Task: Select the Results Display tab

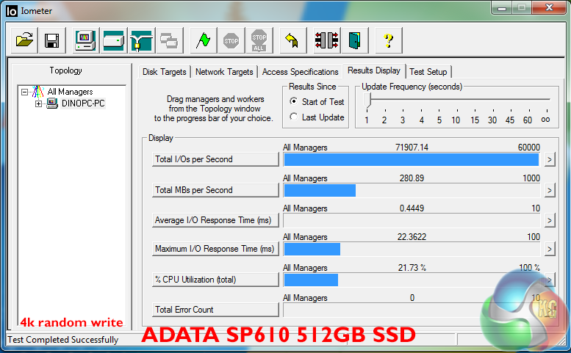Action: point(374,70)
